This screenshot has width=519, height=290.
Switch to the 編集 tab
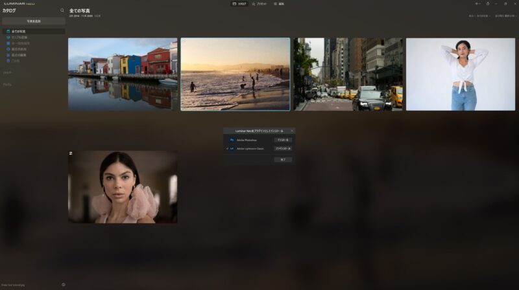(x=278, y=3)
